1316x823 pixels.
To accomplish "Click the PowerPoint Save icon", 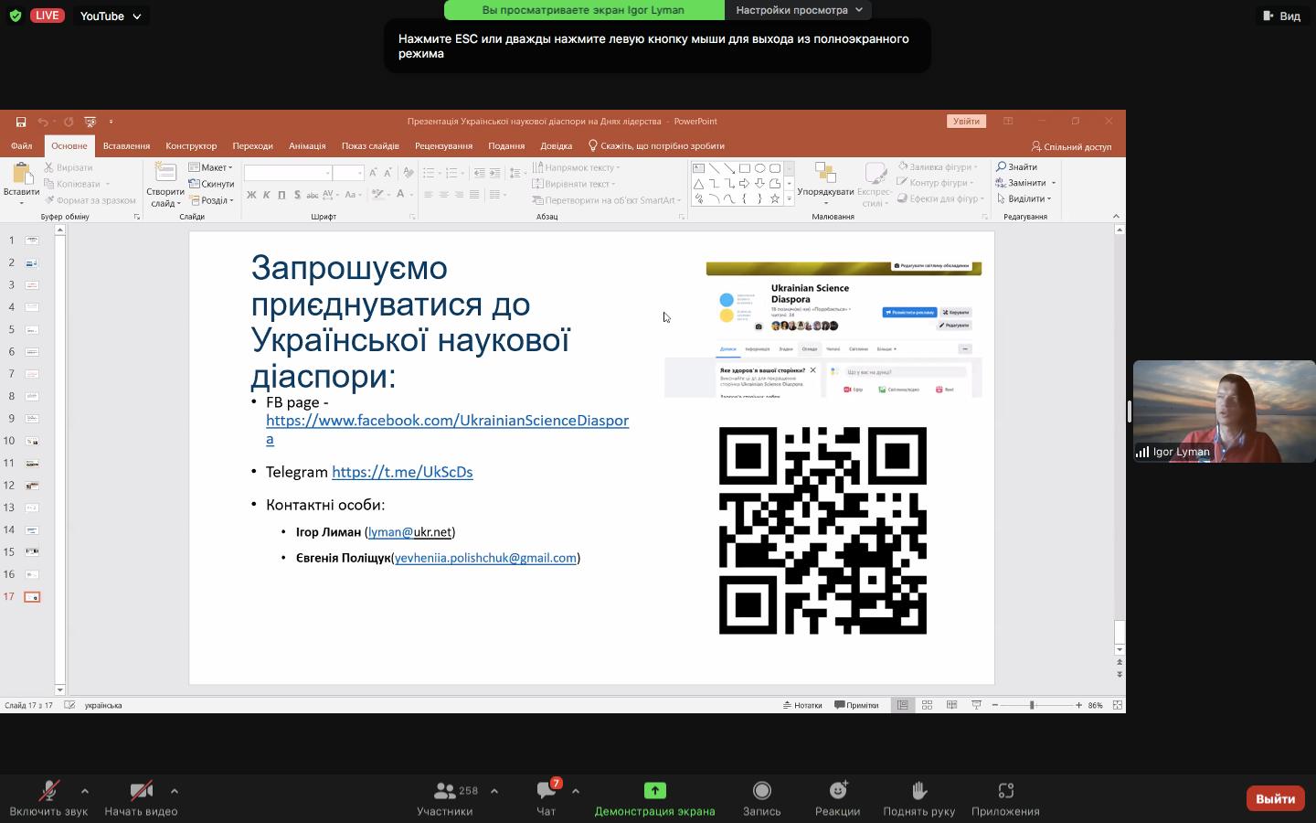I will click(x=20, y=122).
